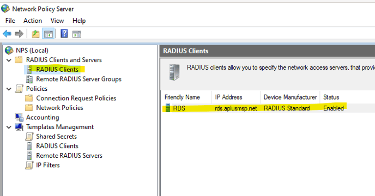The height and width of the screenshot is (196, 375).
Task: Click the Forward arrow toolbar icon
Action: coord(19,34)
